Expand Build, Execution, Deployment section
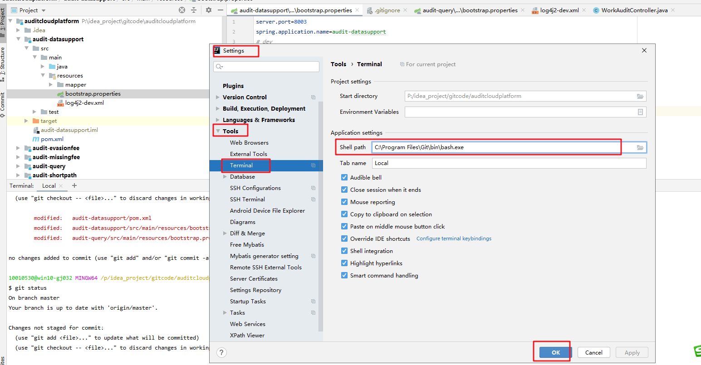Image resolution: width=701 pixels, height=365 pixels. pyautogui.click(x=218, y=109)
